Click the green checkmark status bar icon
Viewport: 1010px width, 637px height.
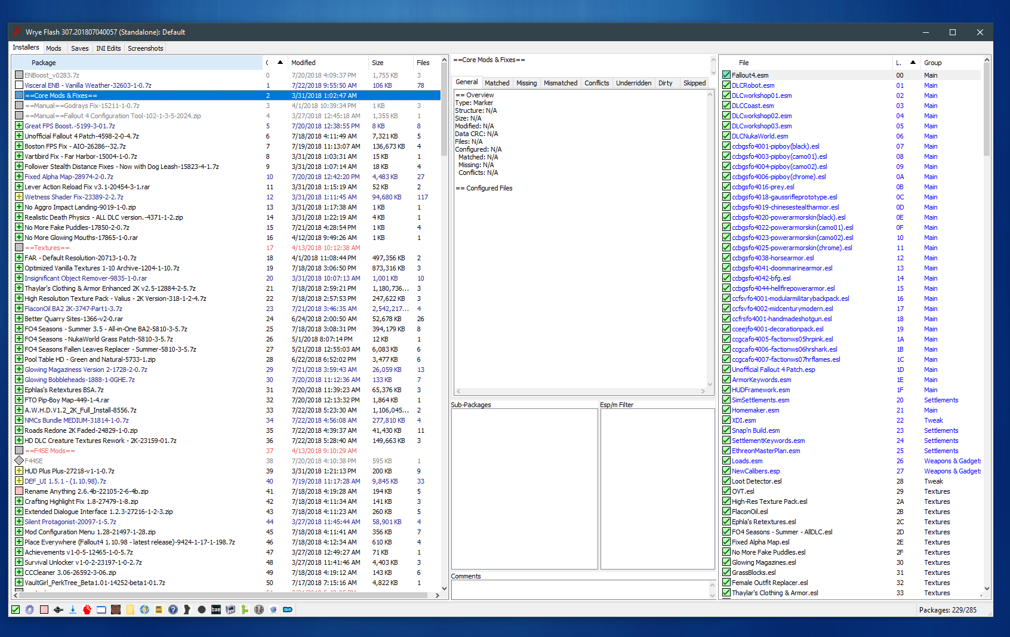click(16, 610)
